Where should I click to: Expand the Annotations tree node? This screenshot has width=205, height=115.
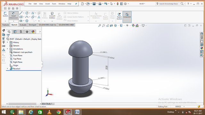click(7, 49)
